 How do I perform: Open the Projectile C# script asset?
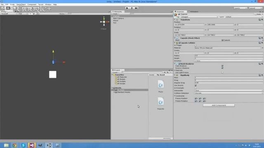160,102
